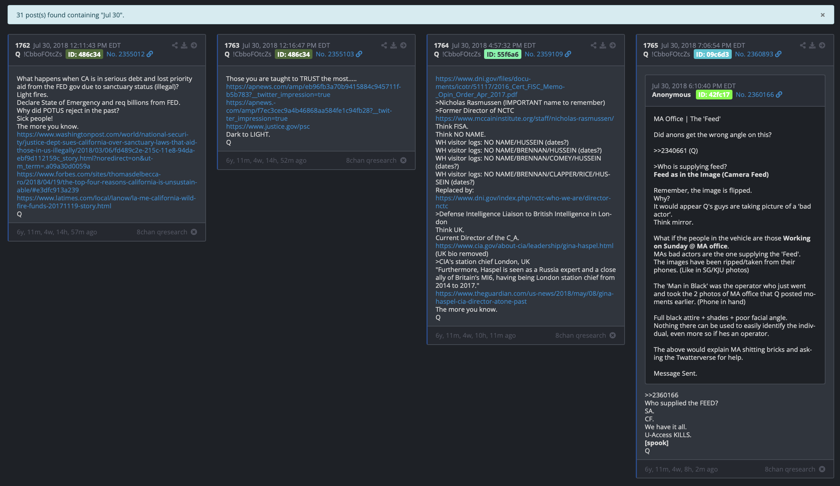Open post No. 2355103 link

[335, 54]
